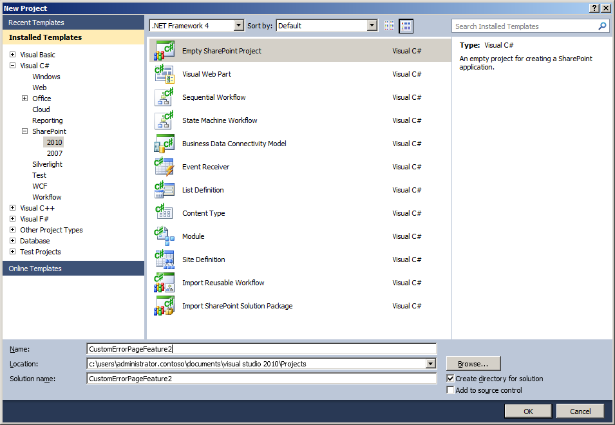The height and width of the screenshot is (425, 615).
Task: Select the Silverlight category
Action: [47, 164]
